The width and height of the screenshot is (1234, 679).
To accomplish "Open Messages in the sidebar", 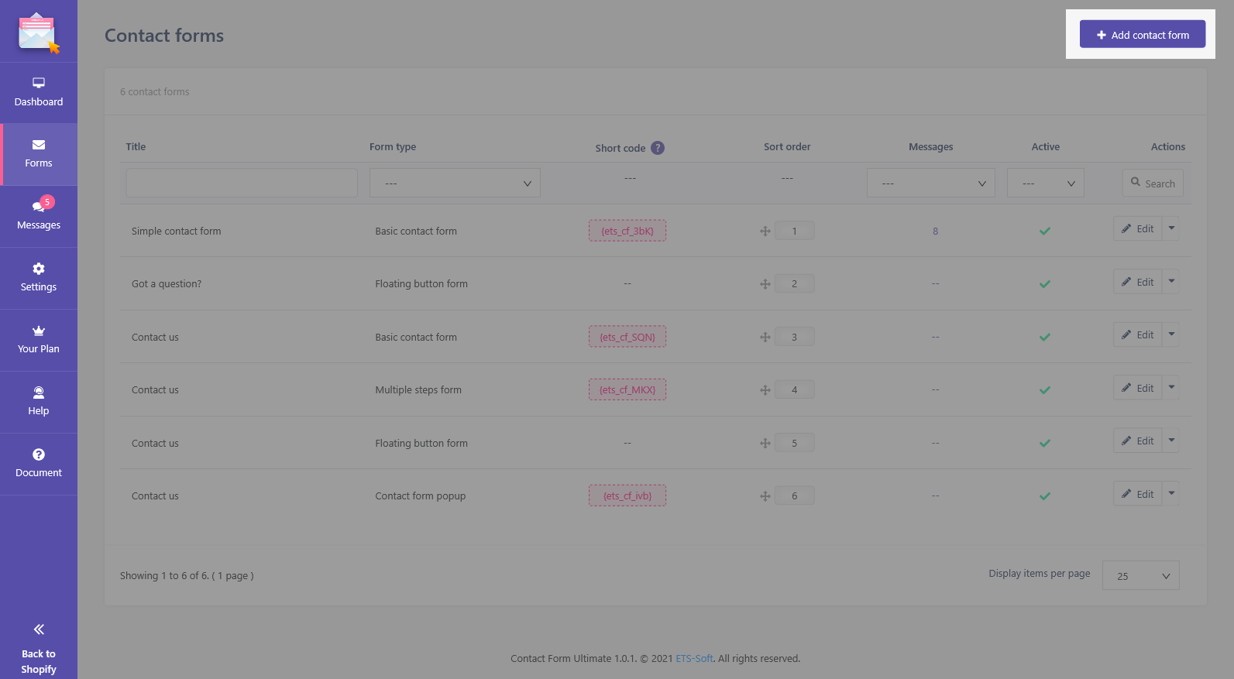I will click(39, 216).
